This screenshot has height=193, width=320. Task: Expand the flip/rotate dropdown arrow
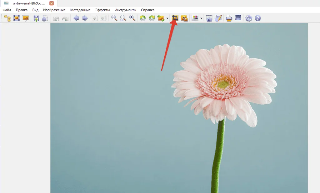click(167, 18)
